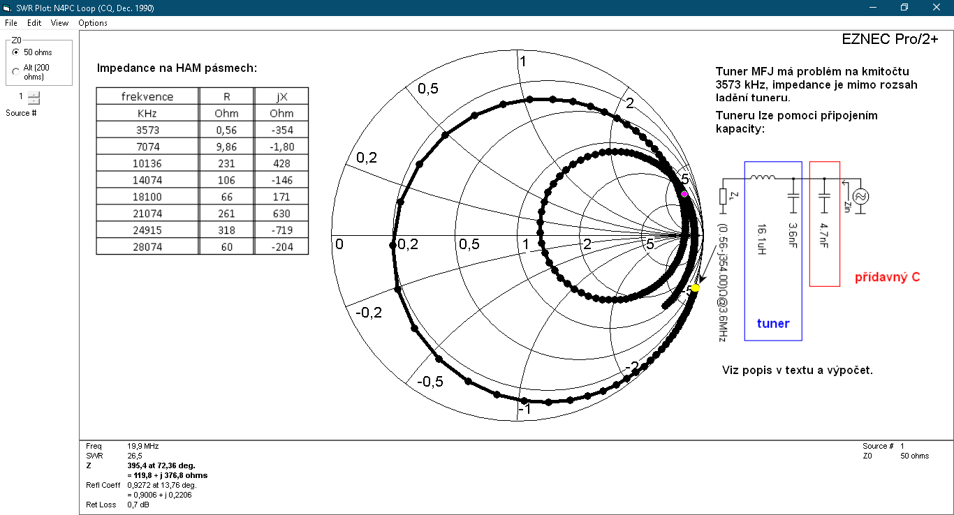Image resolution: width=954 pixels, height=515 pixels.
Task: Click the SWR Plot window icon in title bar
Action: click(7, 8)
